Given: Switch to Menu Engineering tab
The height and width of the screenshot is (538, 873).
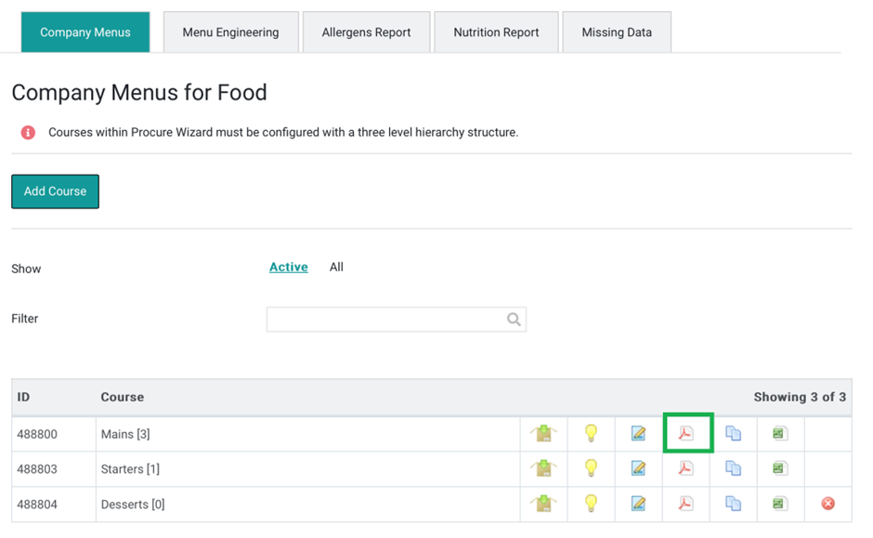Looking at the screenshot, I should point(230,31).
